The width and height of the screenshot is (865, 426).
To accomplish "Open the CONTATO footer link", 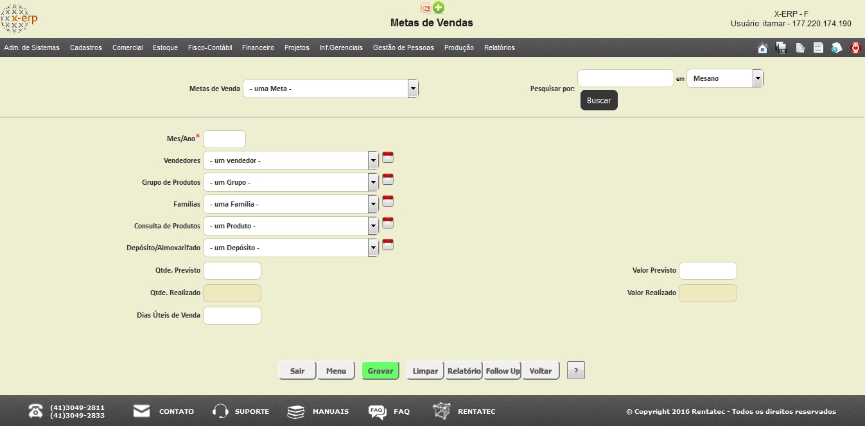I will click(x=177, y=412).
